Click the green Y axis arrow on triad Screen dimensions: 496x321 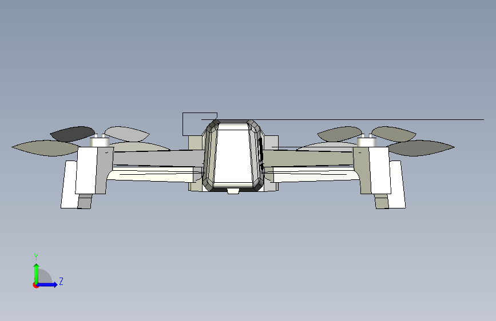click(36, 273)
